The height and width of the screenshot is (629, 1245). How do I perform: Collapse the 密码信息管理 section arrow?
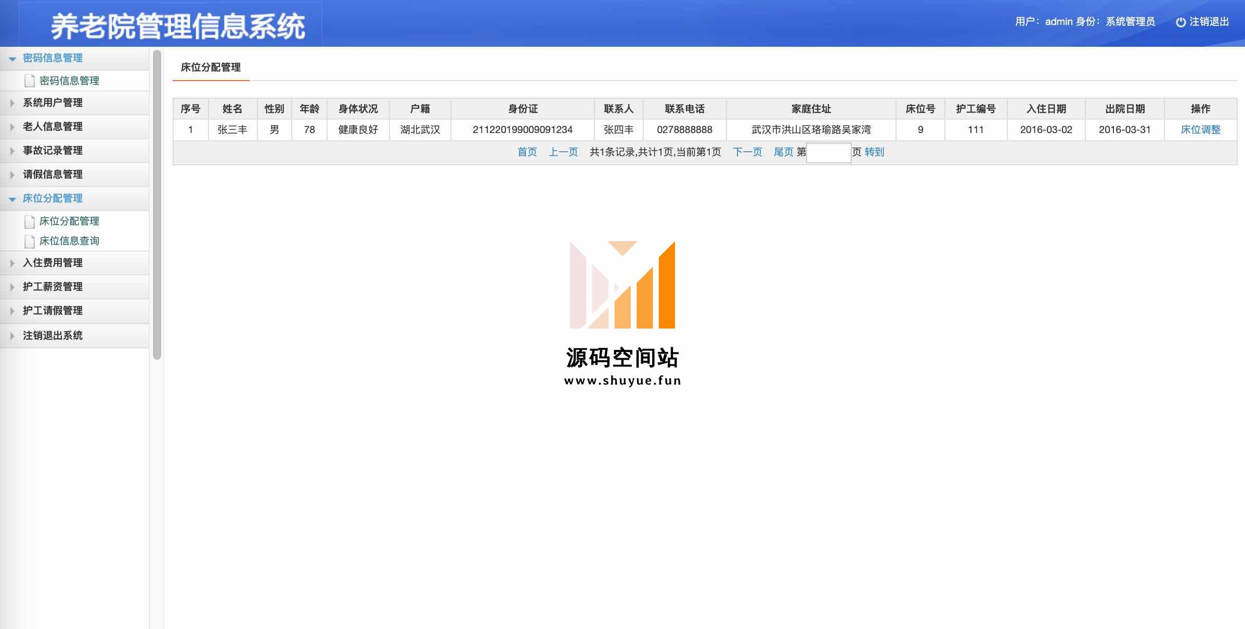click(12, 59)
